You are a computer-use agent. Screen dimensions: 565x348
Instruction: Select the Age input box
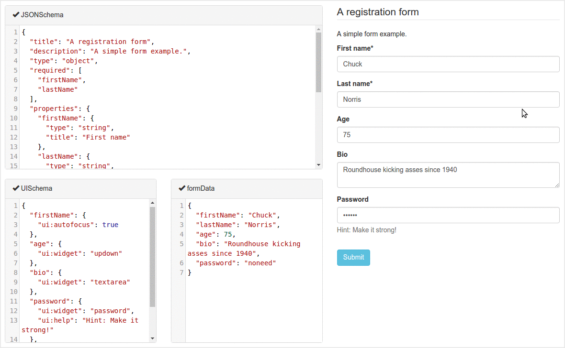click(x=448, y=135)
